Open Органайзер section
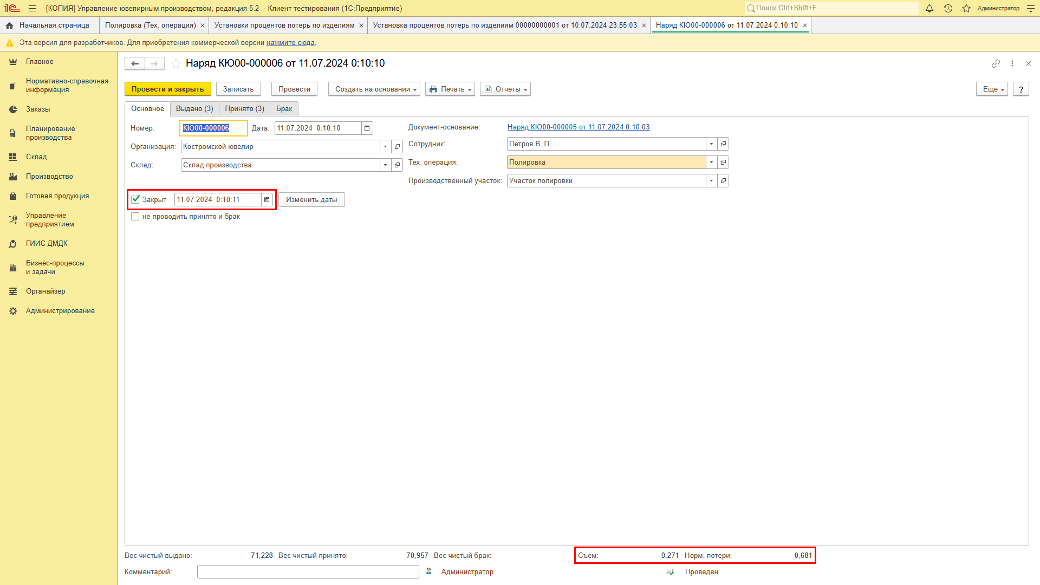This screenshot has width=1040, height=585. tap(45, 291)
